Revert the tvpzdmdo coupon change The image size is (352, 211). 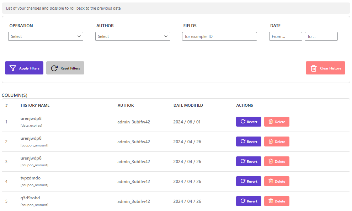(x=249, y=181)
